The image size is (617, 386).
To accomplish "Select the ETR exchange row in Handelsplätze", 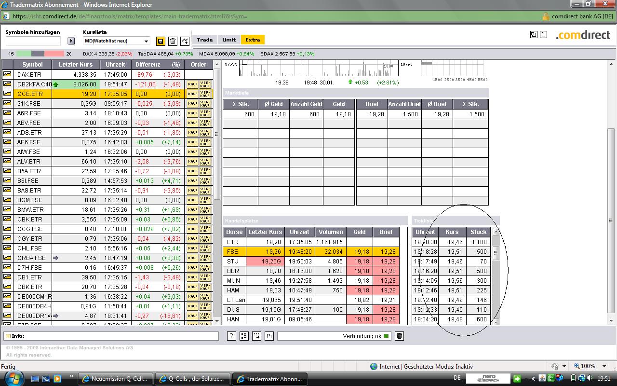I will pos(311,242).
